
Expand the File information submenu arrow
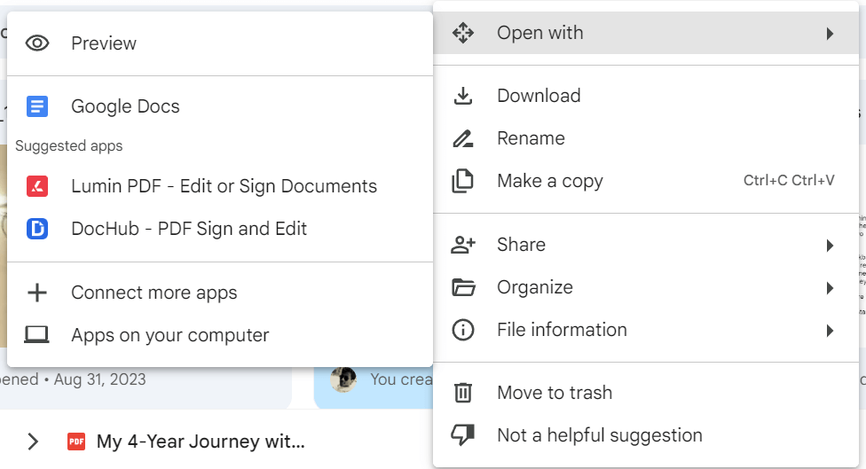coord(830,331)
